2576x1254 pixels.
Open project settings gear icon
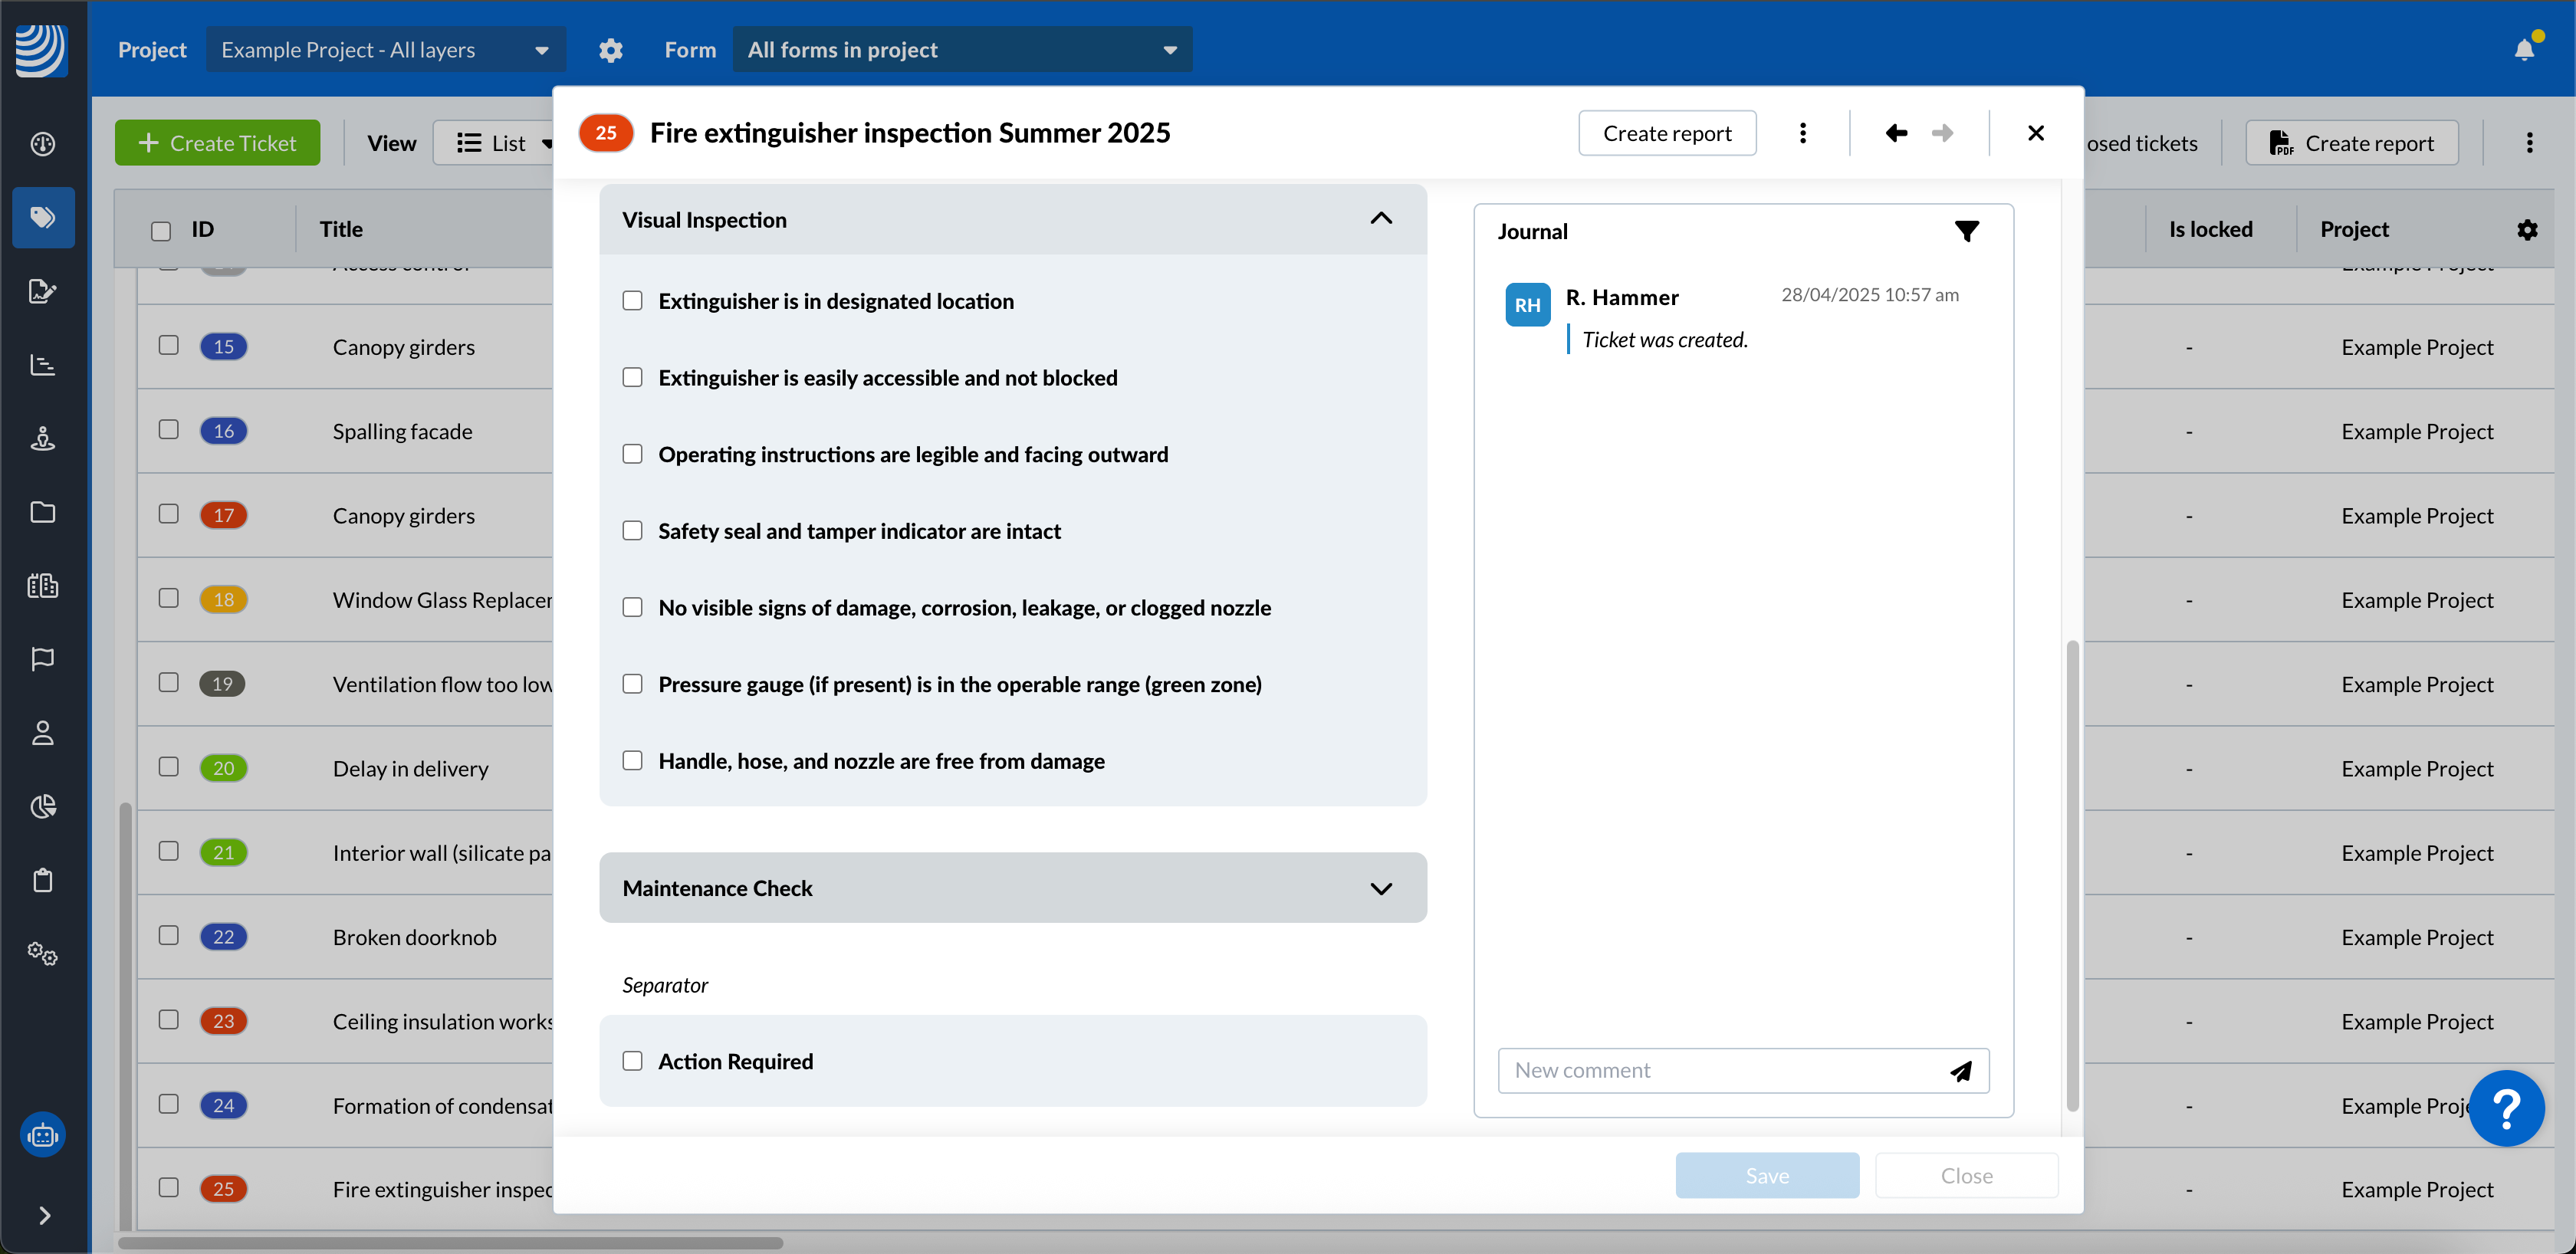click(610, 50)
